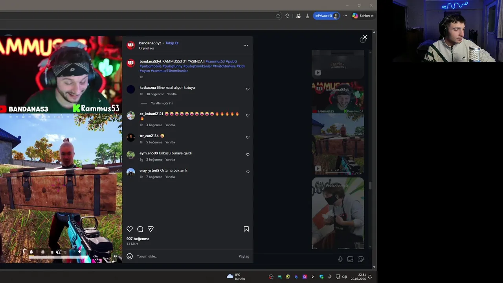Like eray_yrteri5's comment
This screenshot has width=503, height=283.
[248, 172]
